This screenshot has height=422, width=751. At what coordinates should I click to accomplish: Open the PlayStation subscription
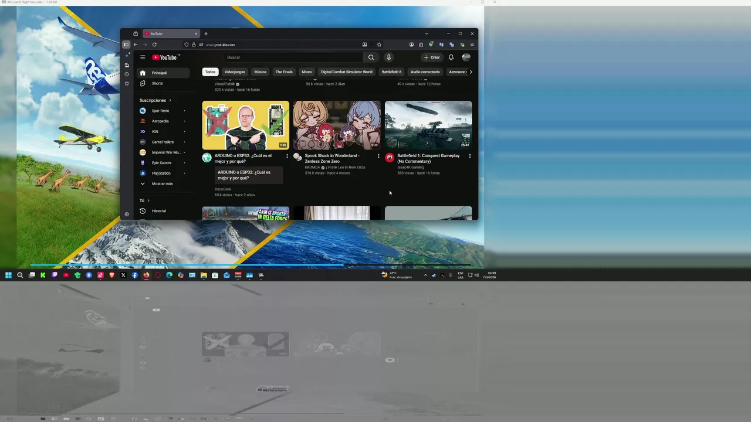pos(163,173)
